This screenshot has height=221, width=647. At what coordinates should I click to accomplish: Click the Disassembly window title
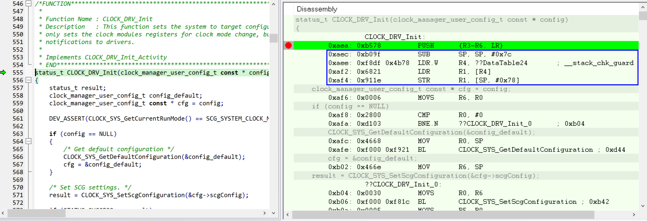tap(317, 9)
